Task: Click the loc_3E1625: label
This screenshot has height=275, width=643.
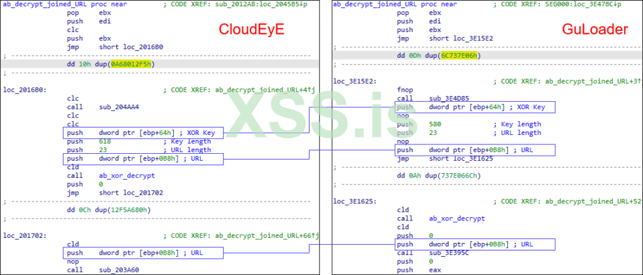Action: [355, 202]
